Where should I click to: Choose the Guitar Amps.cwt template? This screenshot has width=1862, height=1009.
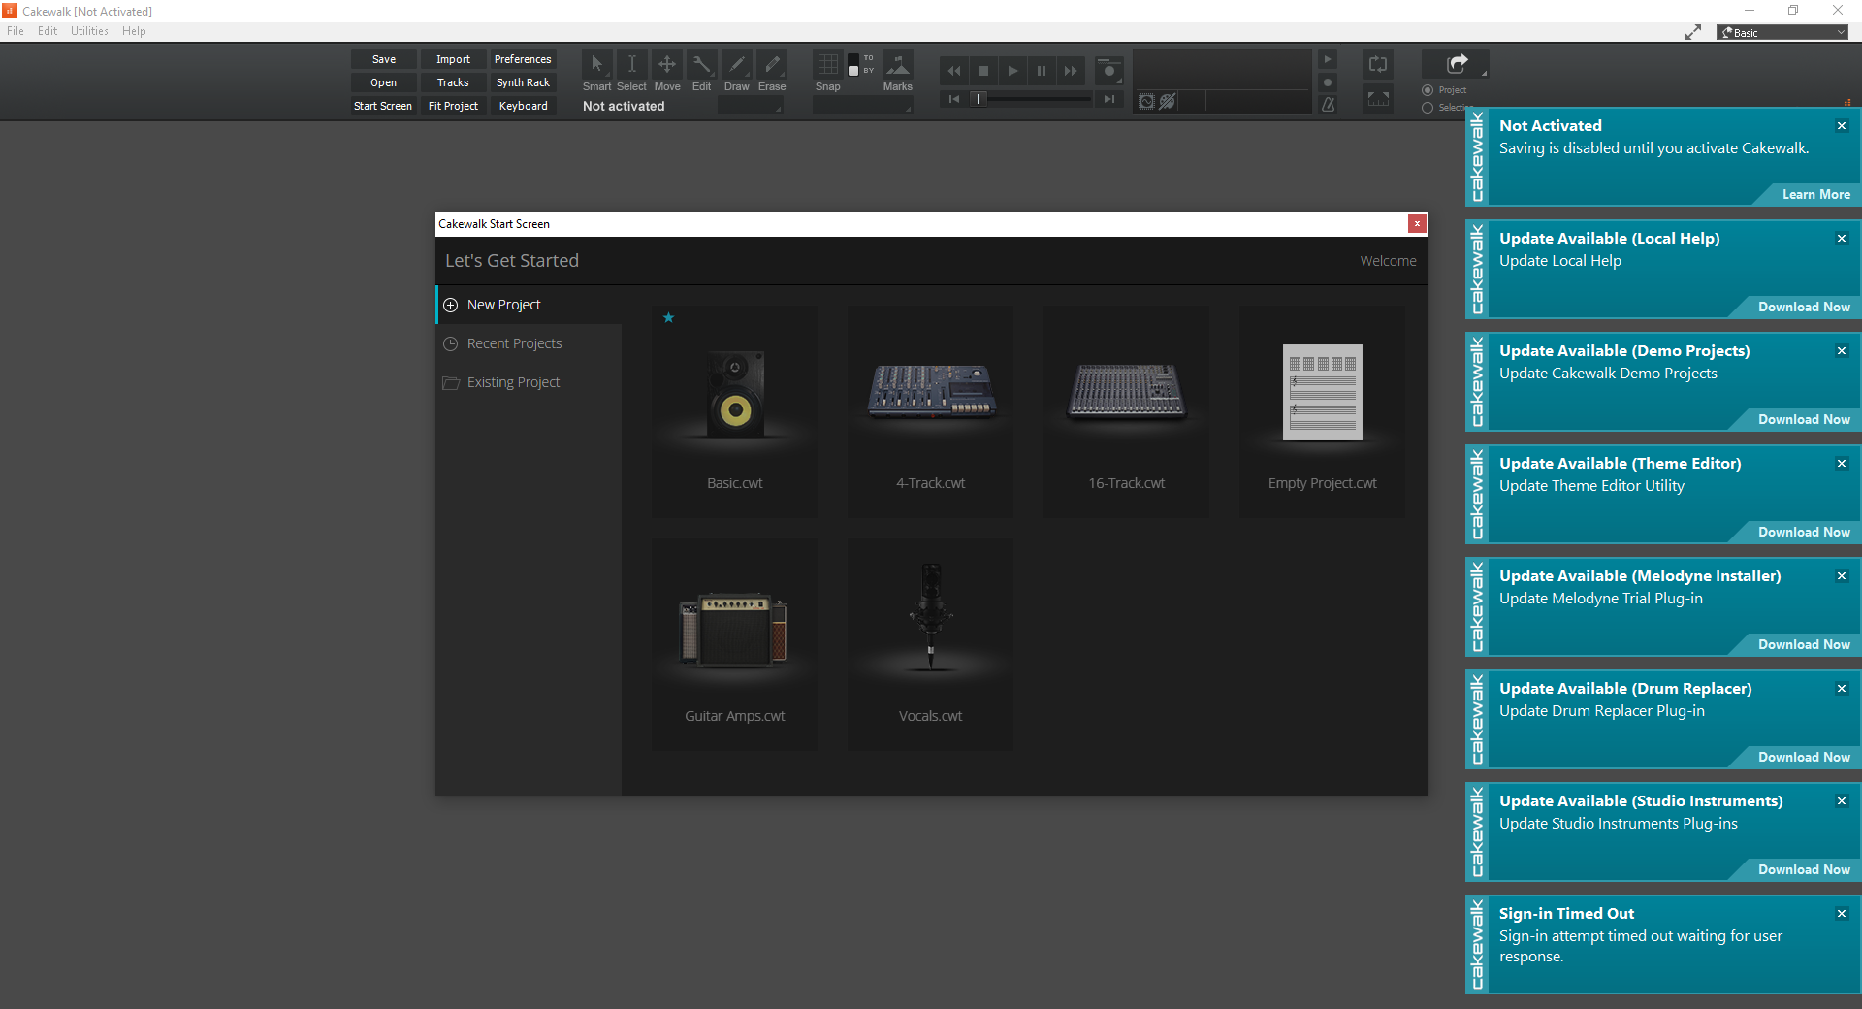click(x=734, y=644)
